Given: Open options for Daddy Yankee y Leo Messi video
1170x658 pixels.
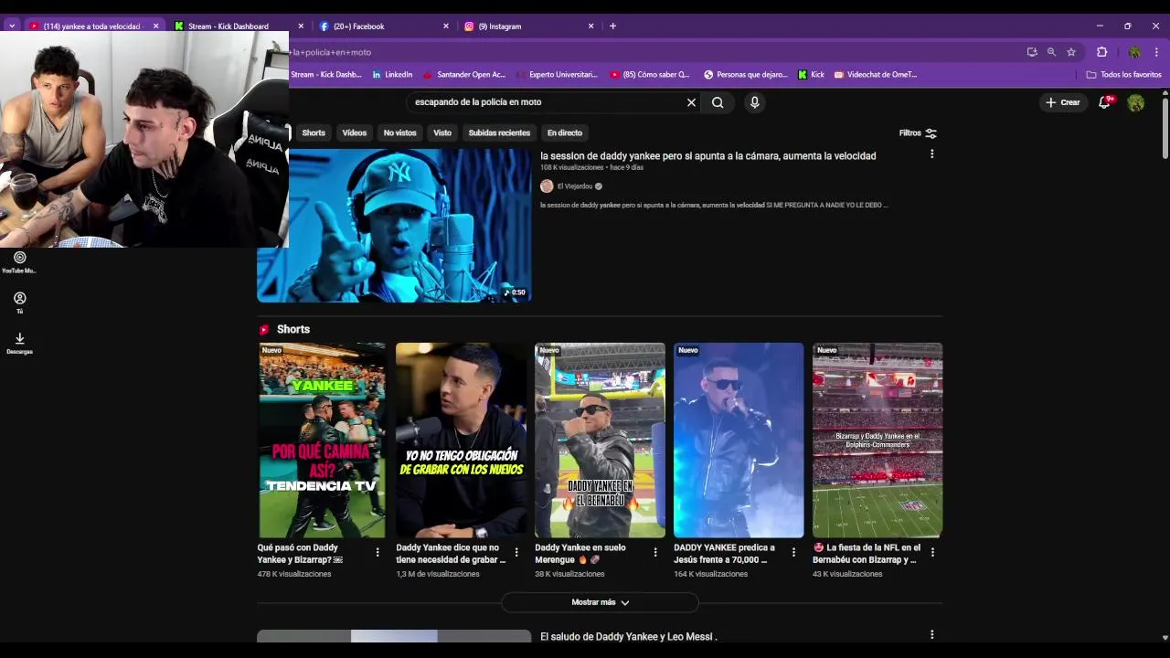Looking at the screenshot, I should click(931, 634).
